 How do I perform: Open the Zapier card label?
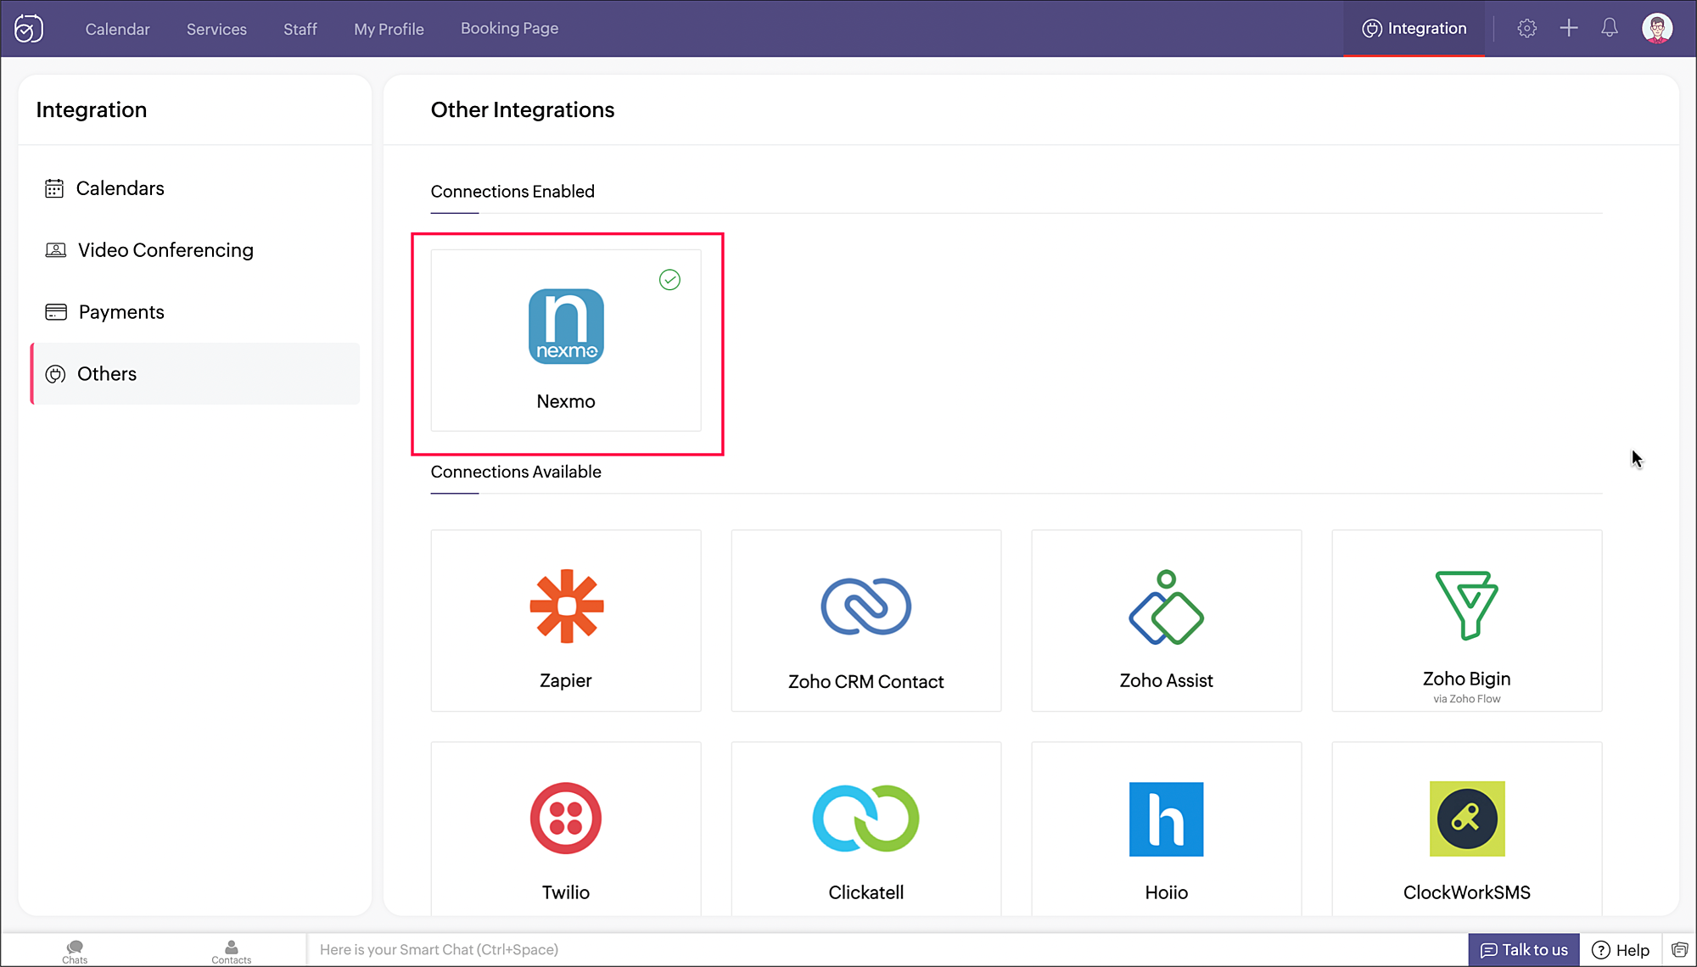566,680
